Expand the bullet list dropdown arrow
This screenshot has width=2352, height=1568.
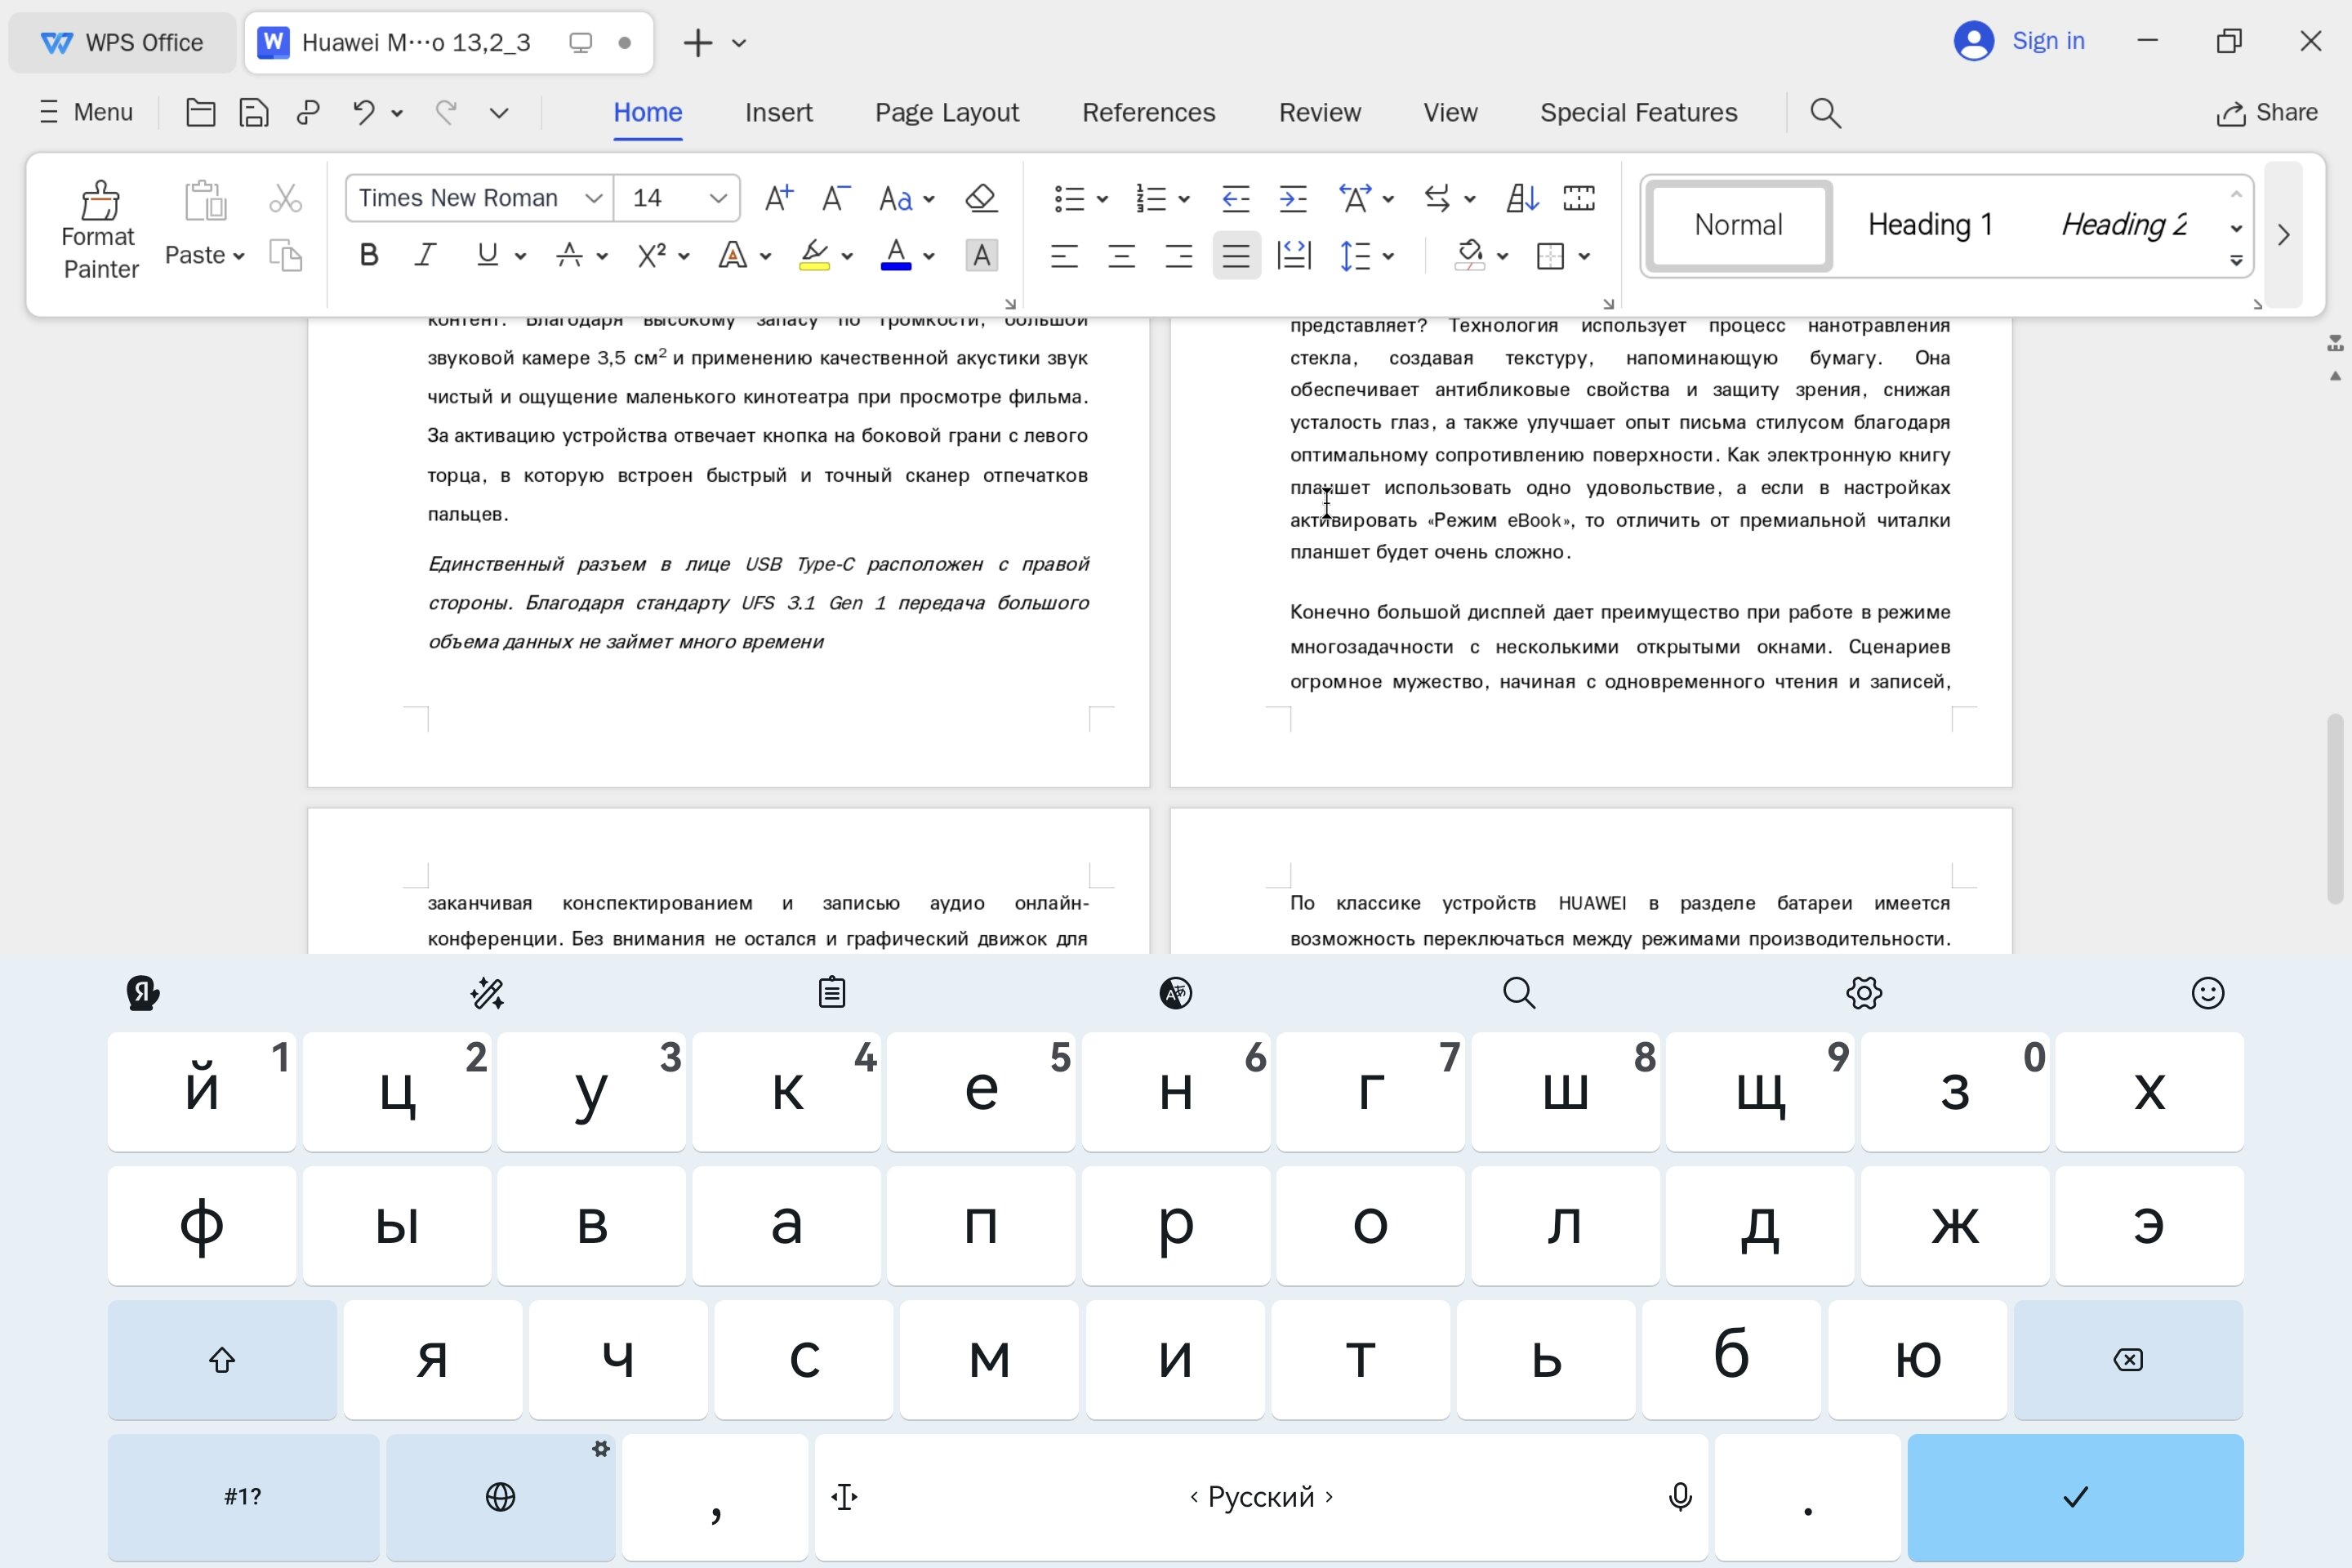[1103, 199]
